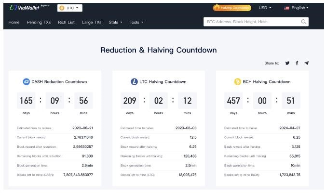Click the DASH Reduction Countdown title

(59, 81)
